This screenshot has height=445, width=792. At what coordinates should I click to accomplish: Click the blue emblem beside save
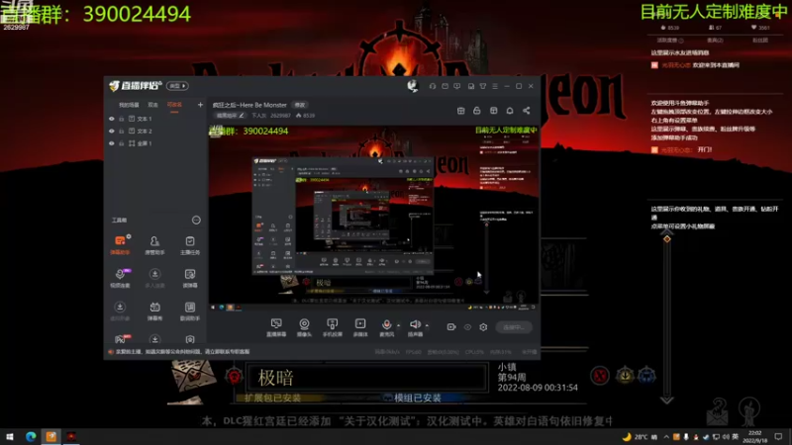646,376
